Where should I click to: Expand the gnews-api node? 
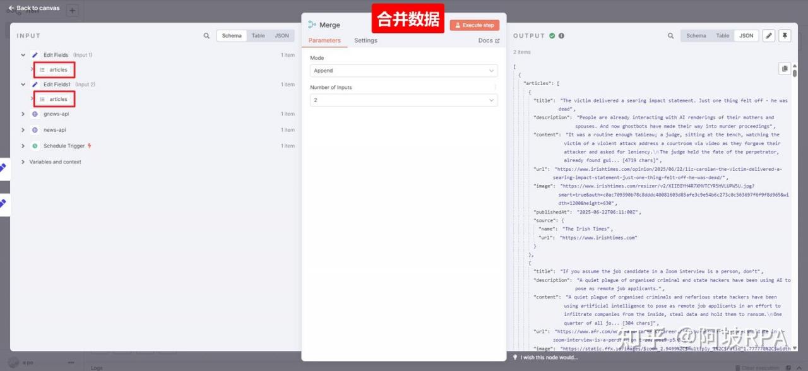23,114
